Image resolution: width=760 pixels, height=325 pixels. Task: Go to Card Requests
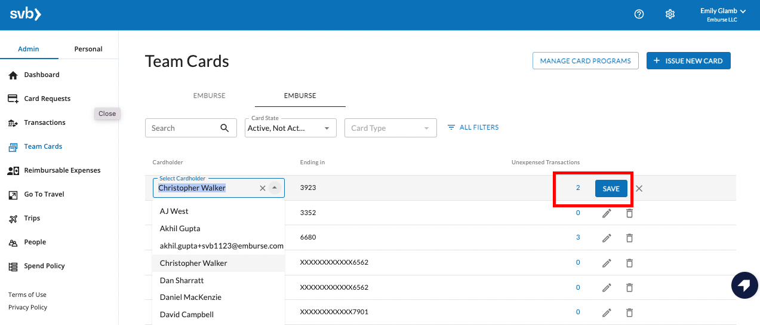click(x=47, y=99)
